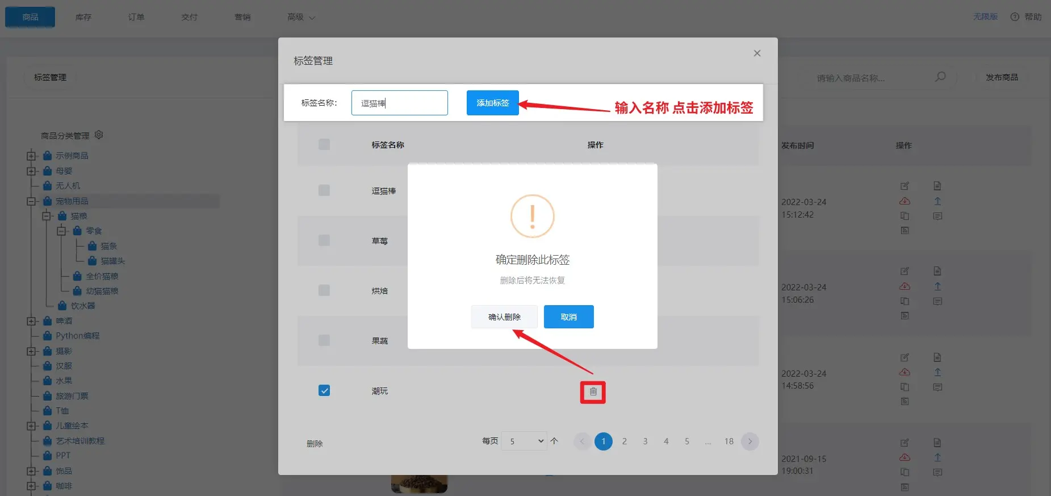Screen dimensions: 1051x496
Task: Click the edit pencil icon in the 15:06:26 row
Action: [905, 271]
